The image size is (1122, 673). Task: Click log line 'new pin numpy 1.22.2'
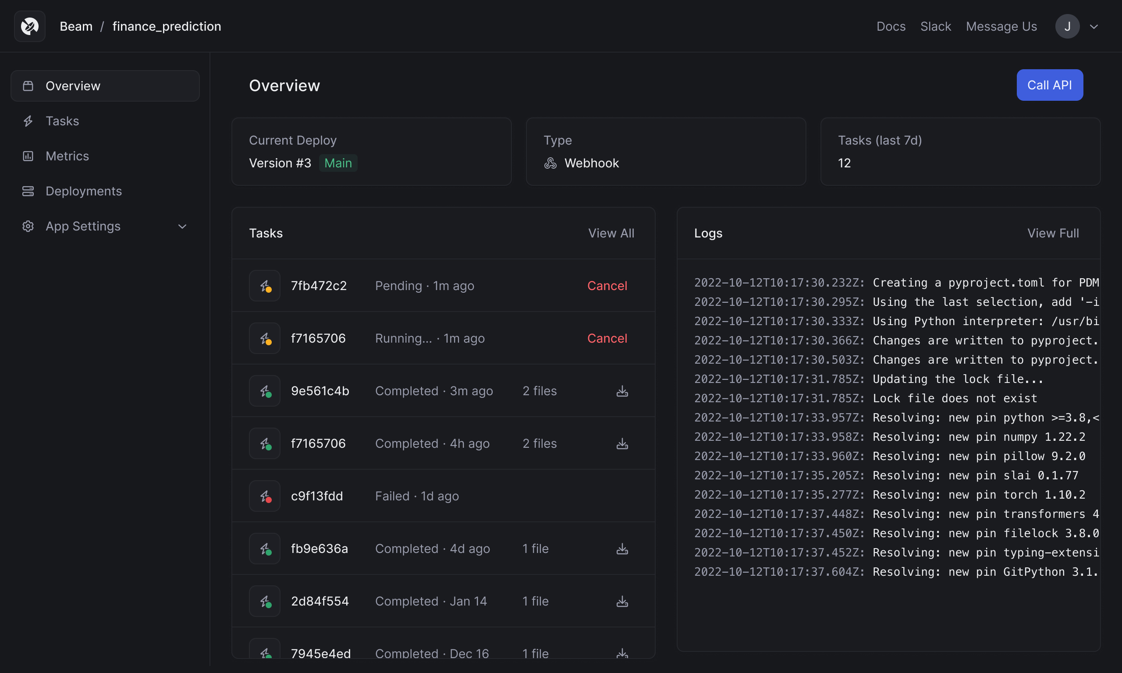click(1017, 437)
